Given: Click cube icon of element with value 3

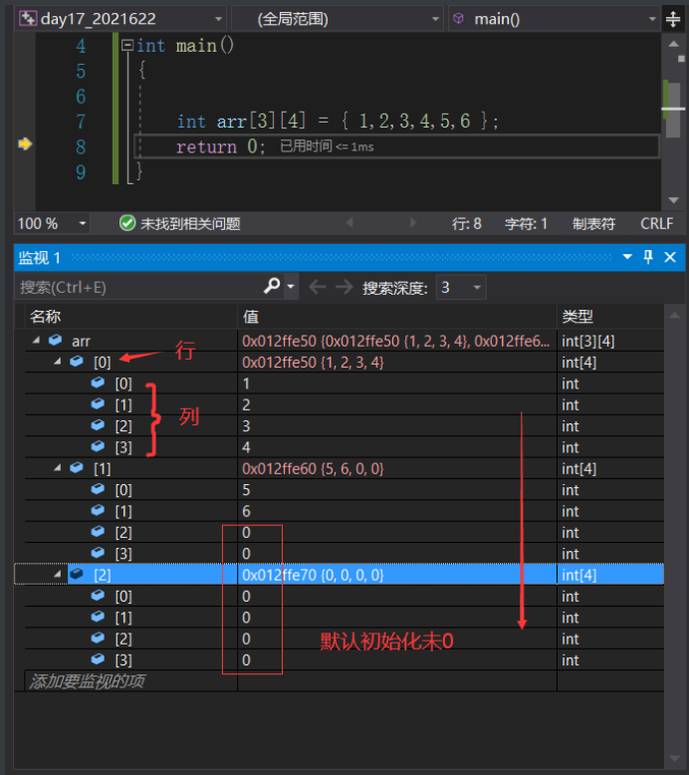Looking at the screenshot, I should point(98,424).
